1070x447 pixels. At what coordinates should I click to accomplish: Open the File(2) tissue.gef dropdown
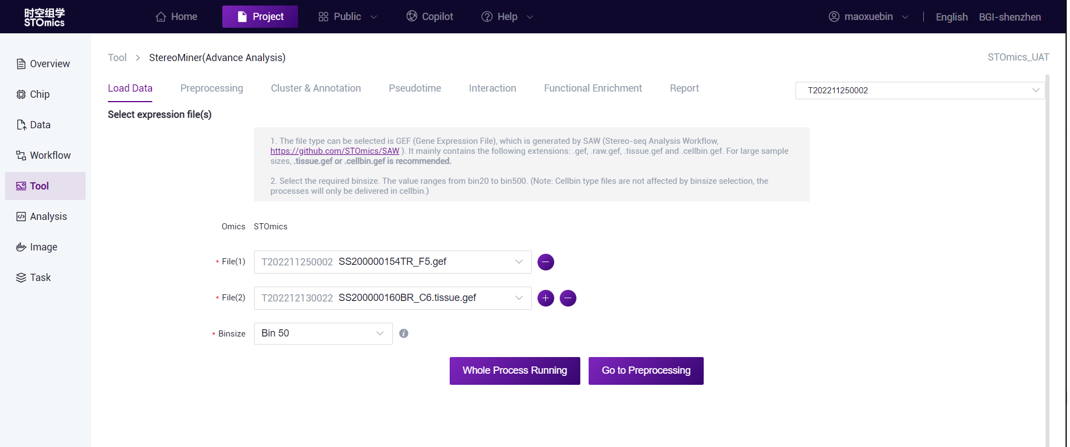[392, 298]
